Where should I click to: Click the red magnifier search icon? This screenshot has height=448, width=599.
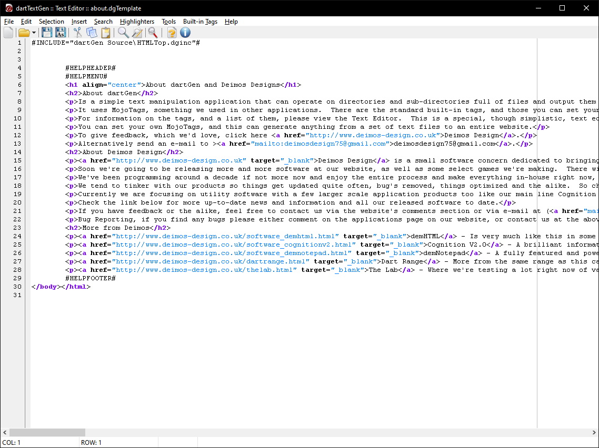(x=153, y=33)
